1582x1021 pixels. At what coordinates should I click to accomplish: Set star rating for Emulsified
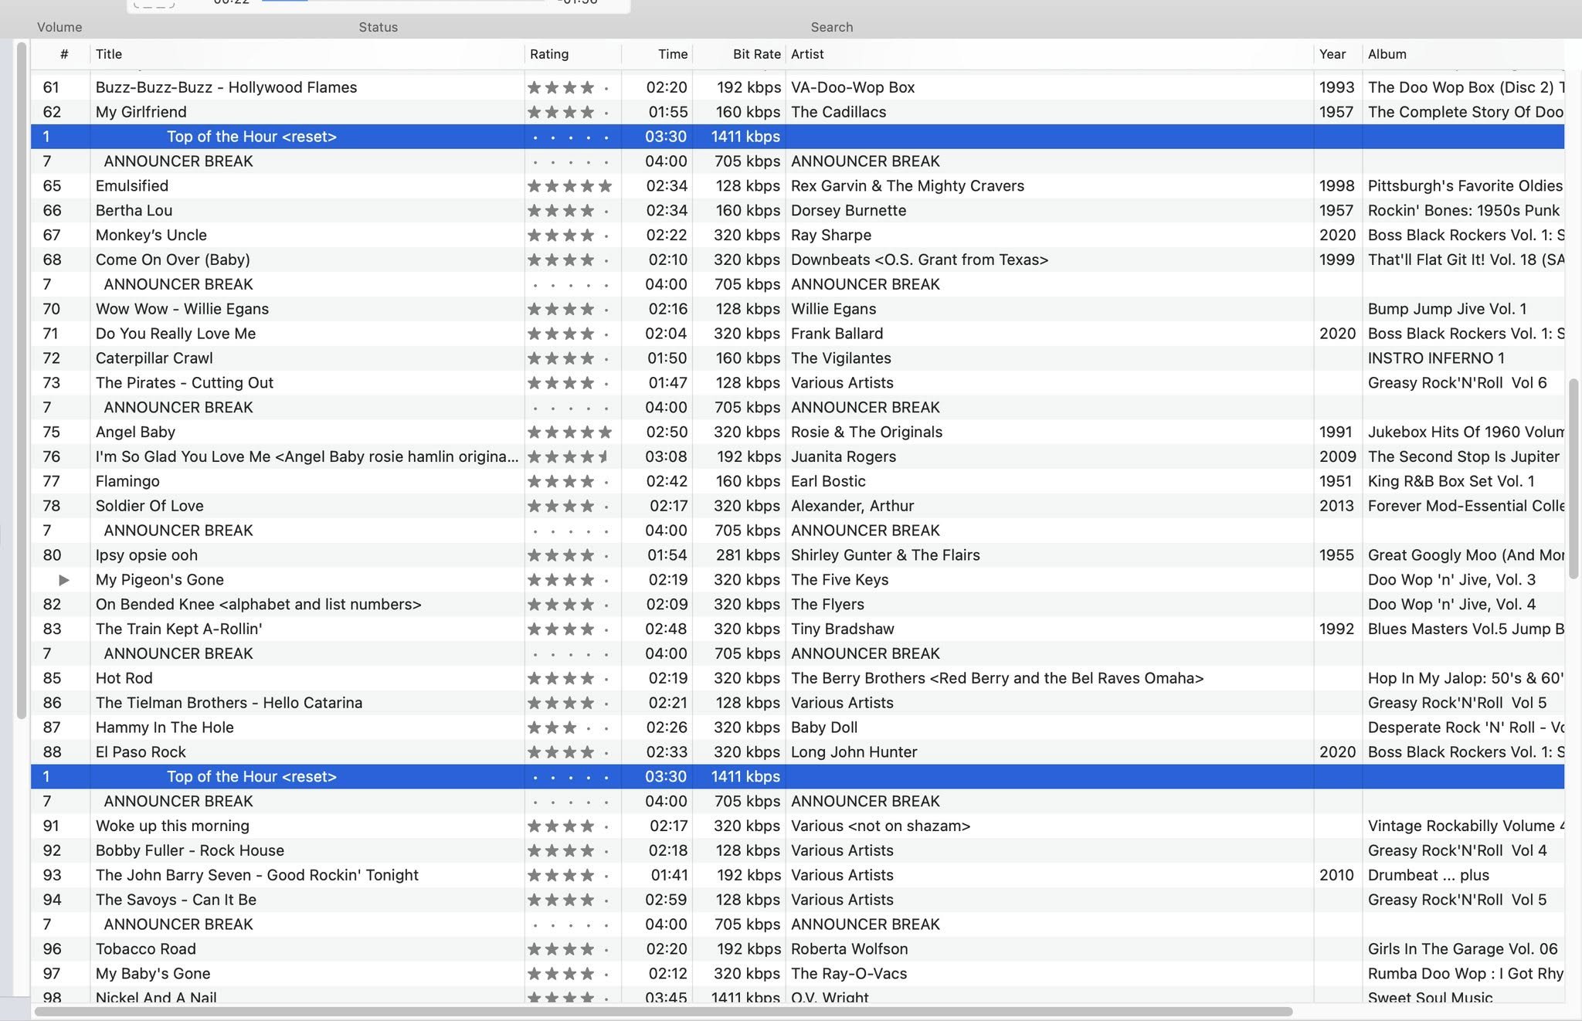570,186
